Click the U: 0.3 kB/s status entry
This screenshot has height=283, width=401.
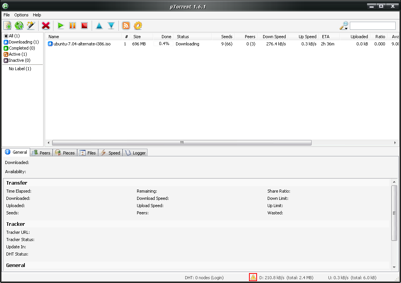(x=352, y=278)
